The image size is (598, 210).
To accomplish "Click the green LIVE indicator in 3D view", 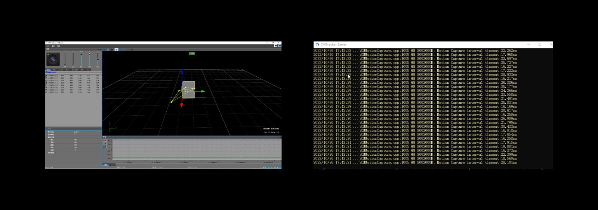I will [192, 54].
